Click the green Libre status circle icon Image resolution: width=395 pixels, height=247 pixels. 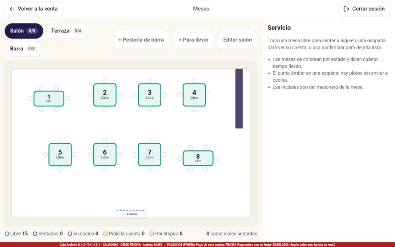(7, 234)
